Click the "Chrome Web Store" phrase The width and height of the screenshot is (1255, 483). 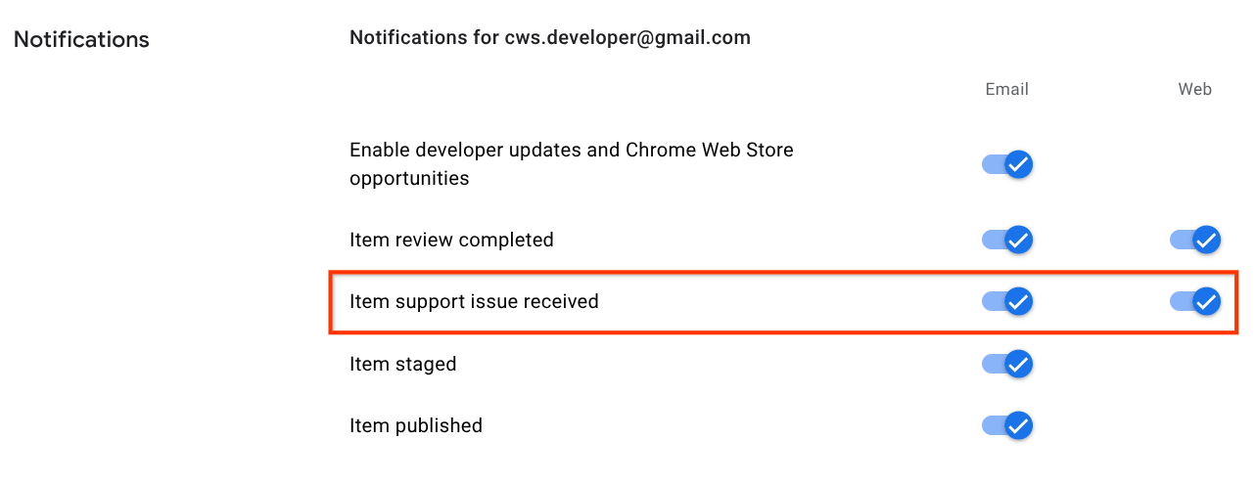coord(710,150)
